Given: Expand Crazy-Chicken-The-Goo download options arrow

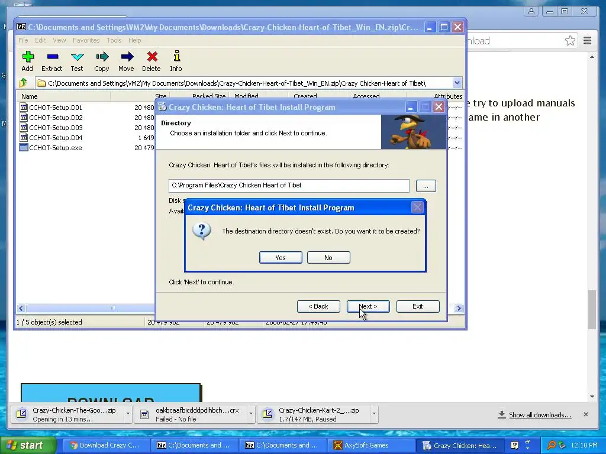Looking at the screenshot, I should coord(128,414).
